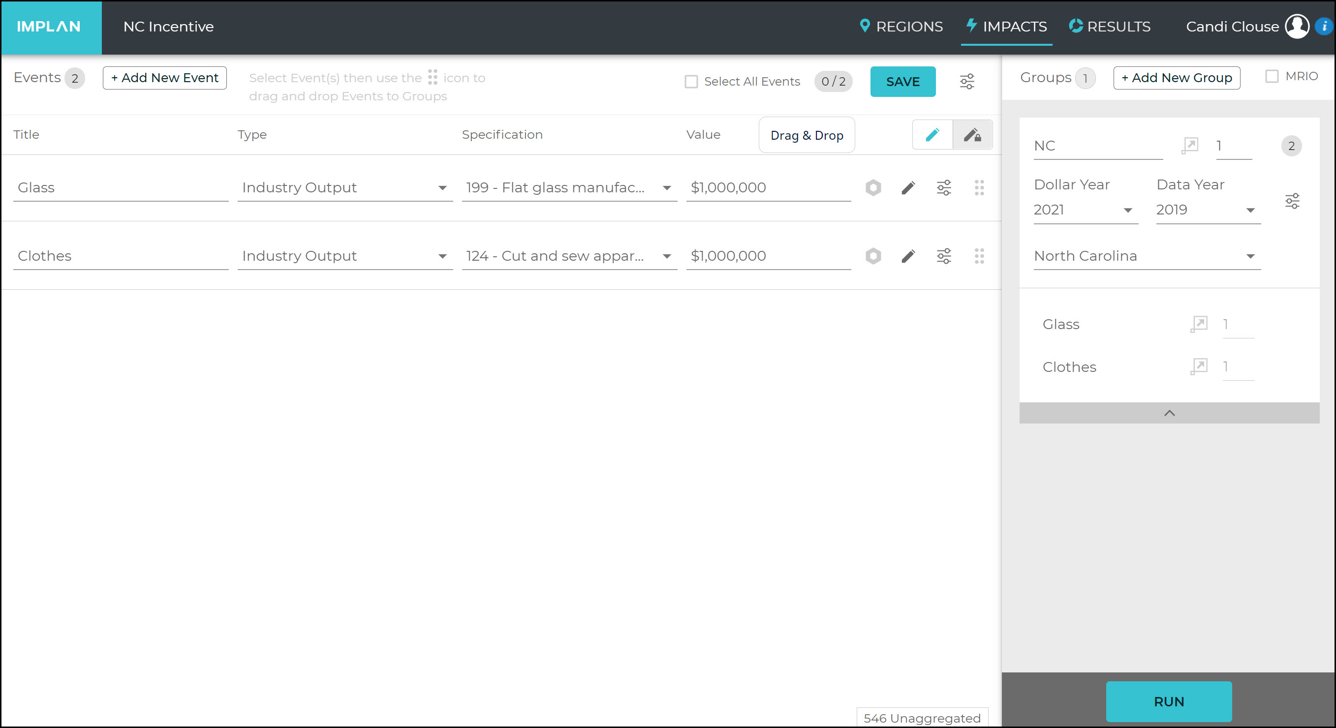Click the pencil icon for Clothes event
The height and width of the screenshot is (728, 1336).
tap(908, 256)
